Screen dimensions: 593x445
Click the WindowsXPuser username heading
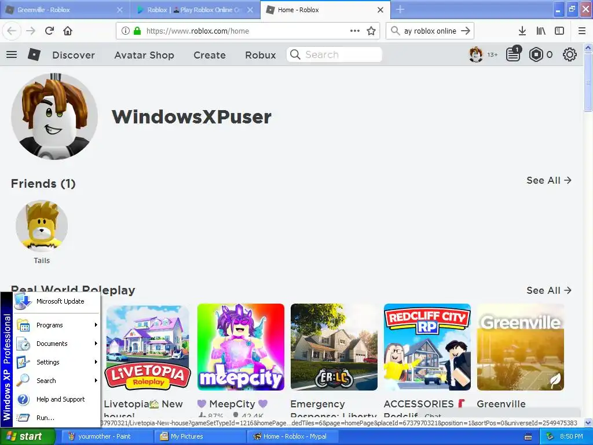192,116
